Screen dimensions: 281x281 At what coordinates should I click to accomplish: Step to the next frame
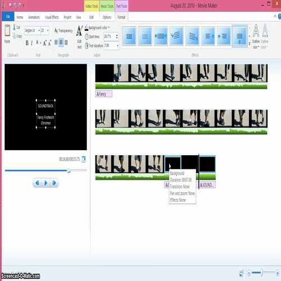tap(55, 183)
